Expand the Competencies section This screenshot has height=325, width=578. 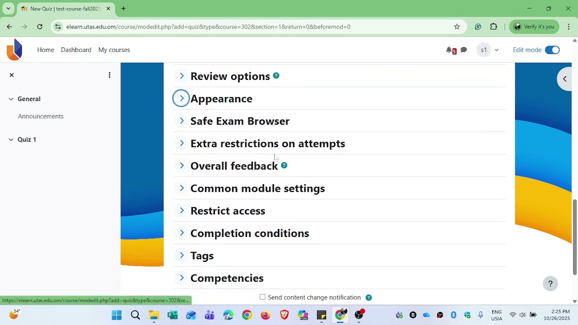pos(182,278)
